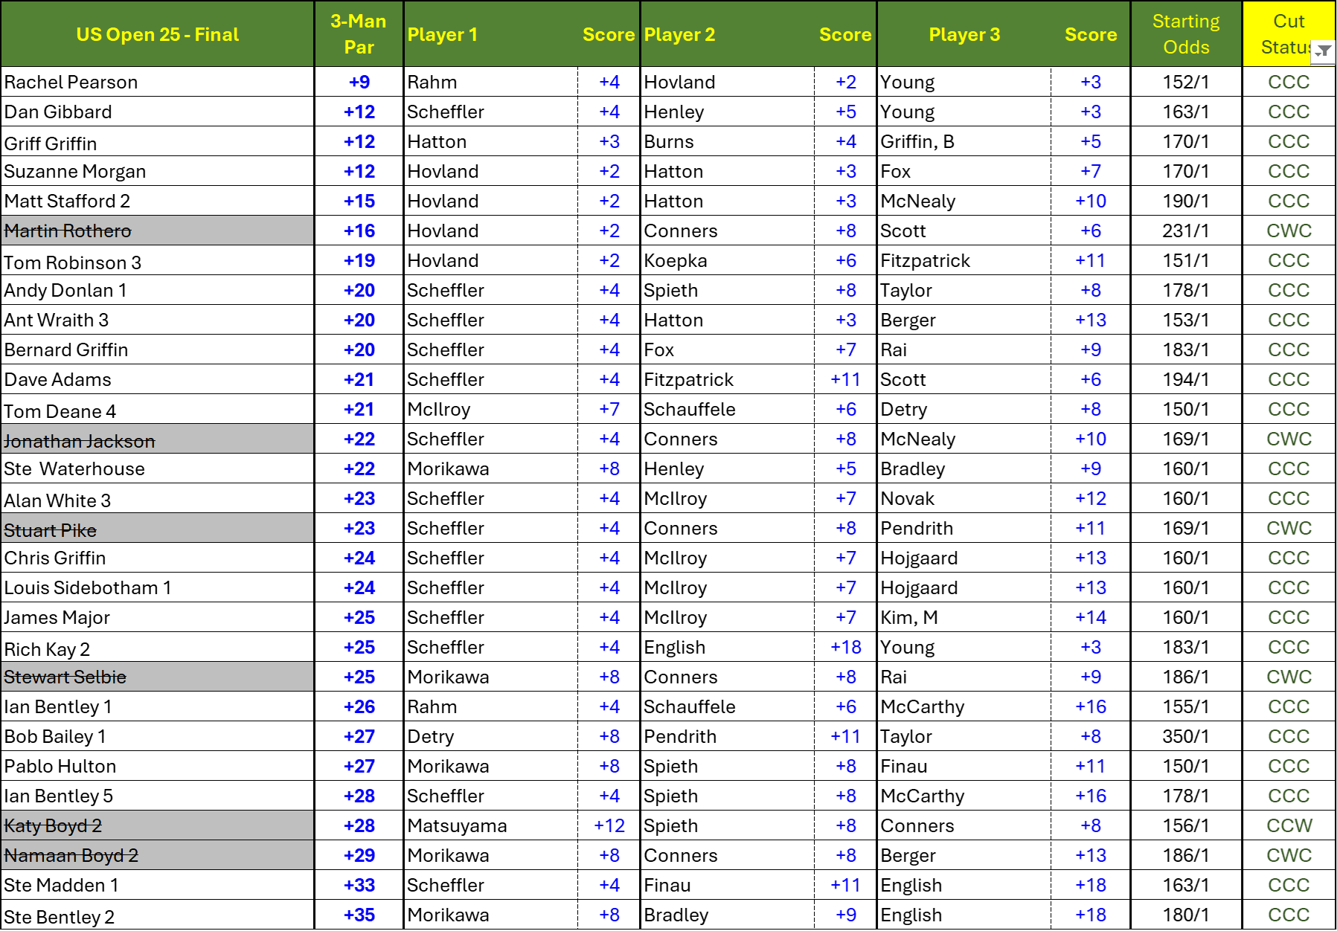
Task: Select the 'Andy Donlan 1' name cell
Action: pos(158,290)
